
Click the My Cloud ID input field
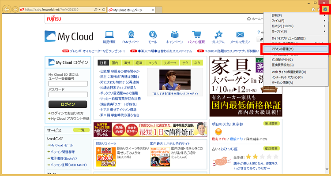point(68,84)
